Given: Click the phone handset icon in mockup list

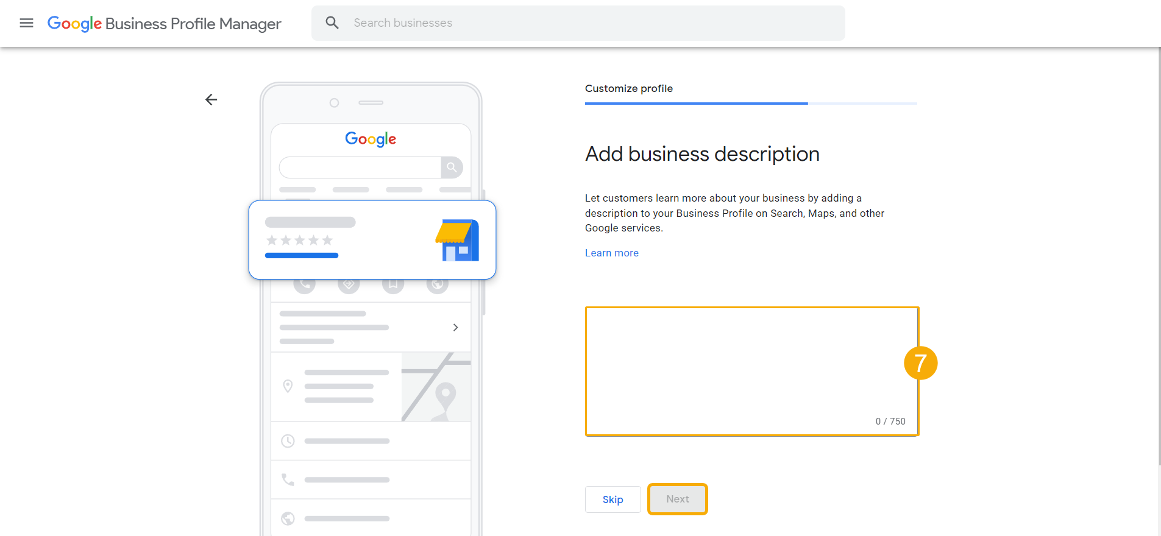Looking at the screenshot, I should [x=288, y=480].
